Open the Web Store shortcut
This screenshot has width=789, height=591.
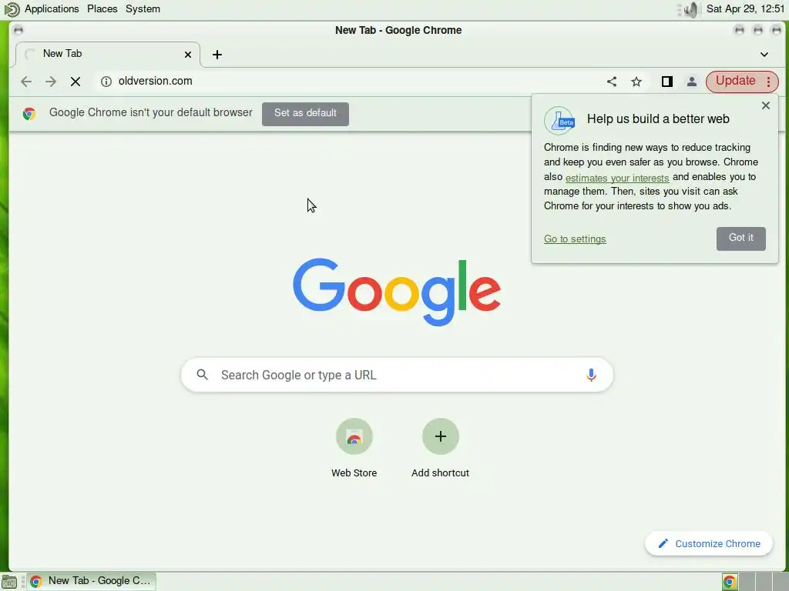pos(354,447)
